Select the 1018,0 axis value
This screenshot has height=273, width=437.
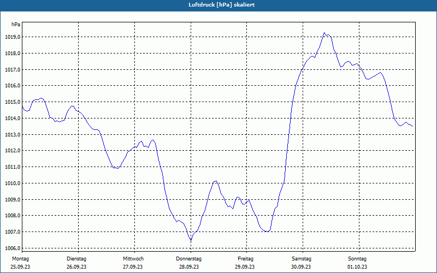[13, 53]
